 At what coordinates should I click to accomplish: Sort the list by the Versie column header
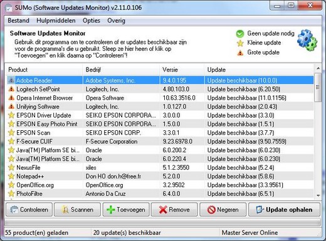point(182,69)
